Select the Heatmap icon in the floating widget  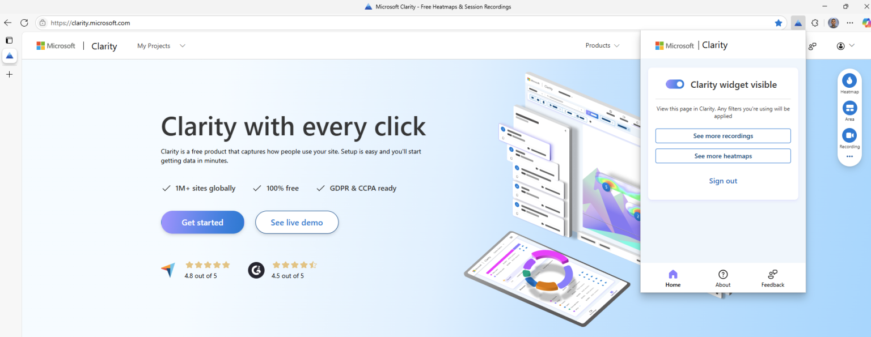849,80
